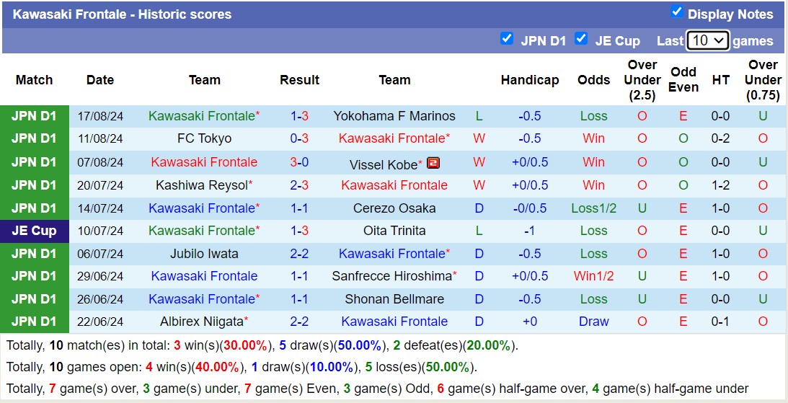
Task: Toggle the Display Notes checkbox
Action: coord(677,12)
